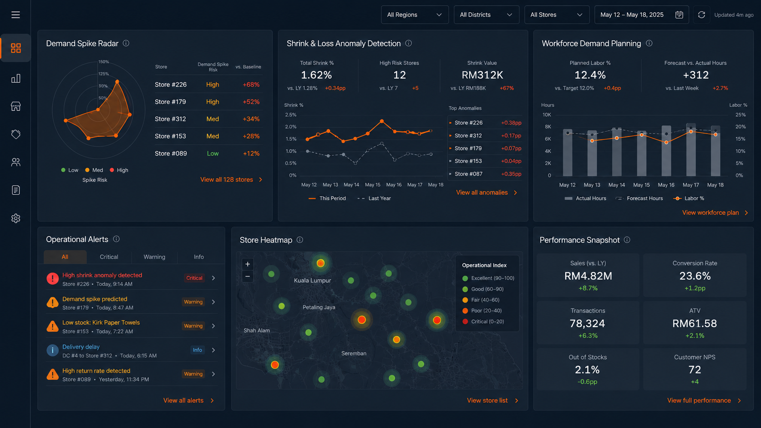761x428 pixels.
Task: Open the stores sidebar icon
Action: [16, 106]
